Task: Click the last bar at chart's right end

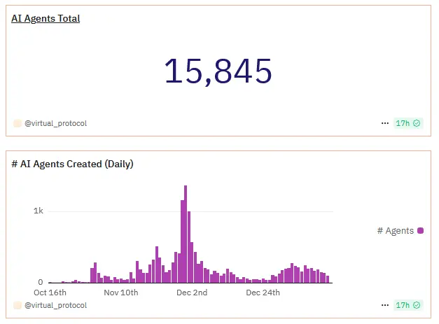Action: (327, 279)
